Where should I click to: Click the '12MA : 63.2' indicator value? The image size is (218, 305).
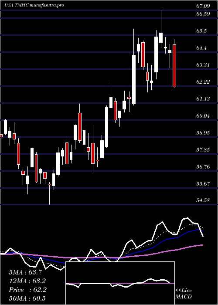click(27, 281)
